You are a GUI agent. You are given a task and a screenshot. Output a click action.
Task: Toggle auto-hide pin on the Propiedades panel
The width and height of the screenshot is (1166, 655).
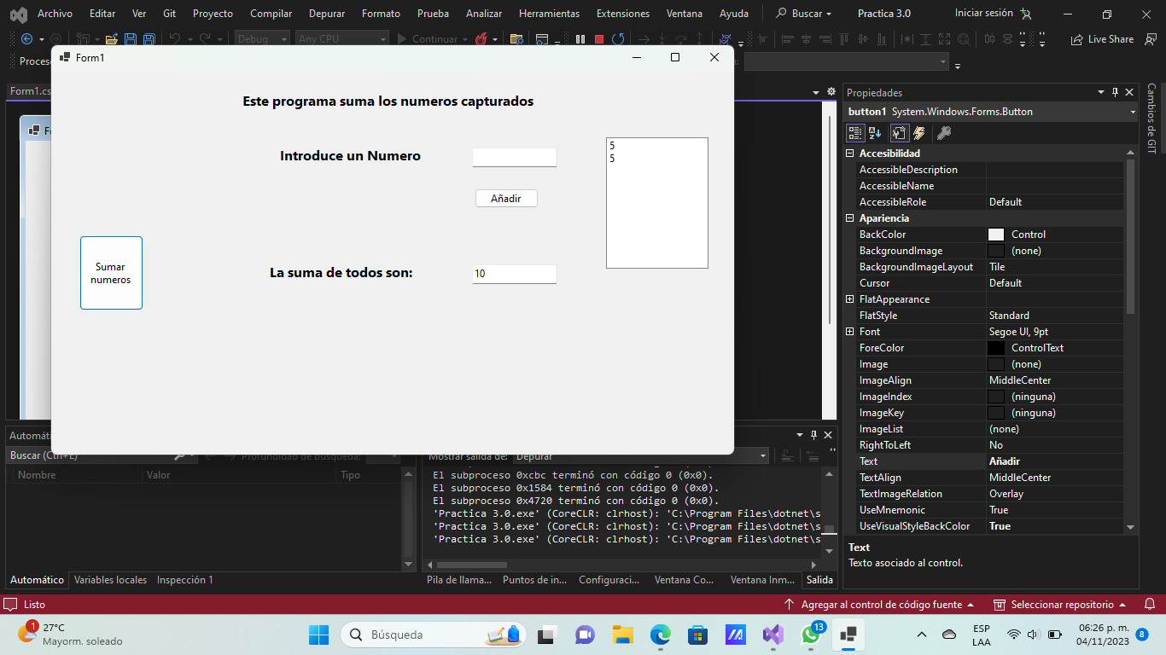pyautogui.click(x=1116, y=92)
